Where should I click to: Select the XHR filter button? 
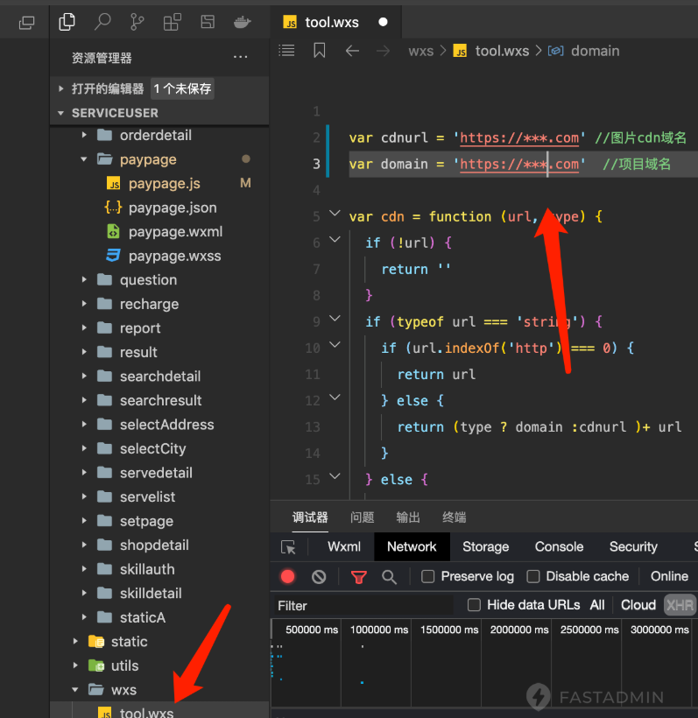(x=680, y=605)
